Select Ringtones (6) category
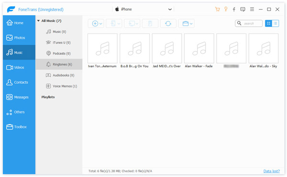 59,64
